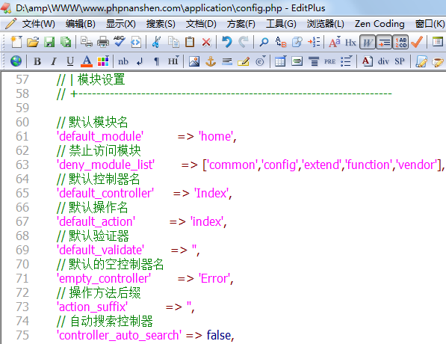The height and width of the screenshot is (344, 446).
Task: Toggle auto indent button
Action: (x=384, y=42)
